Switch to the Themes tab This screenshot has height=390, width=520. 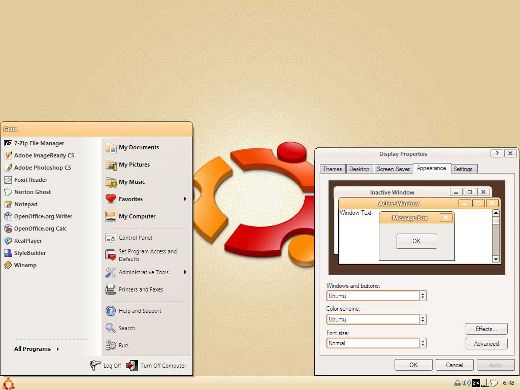(x=333, y=169)
